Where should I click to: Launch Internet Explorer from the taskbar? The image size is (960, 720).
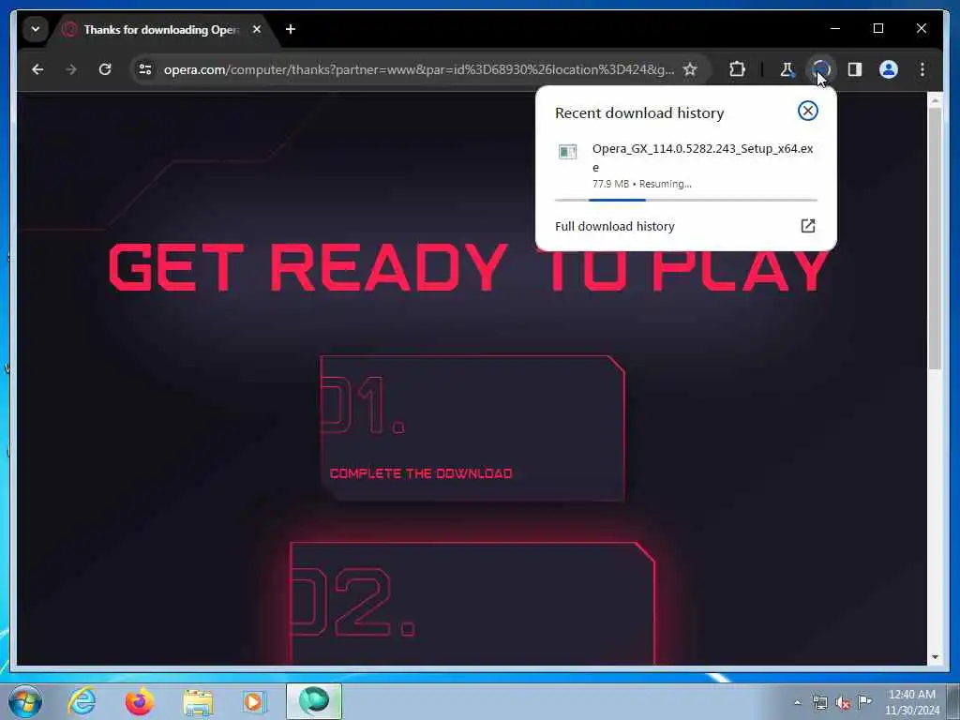82,701
